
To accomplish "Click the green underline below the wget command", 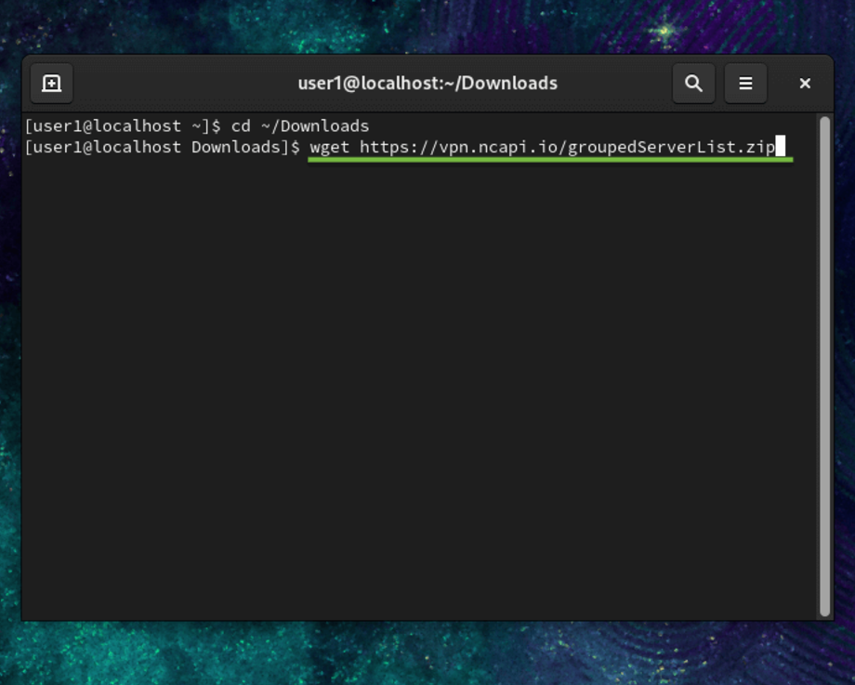I will [x=550, y=160].
